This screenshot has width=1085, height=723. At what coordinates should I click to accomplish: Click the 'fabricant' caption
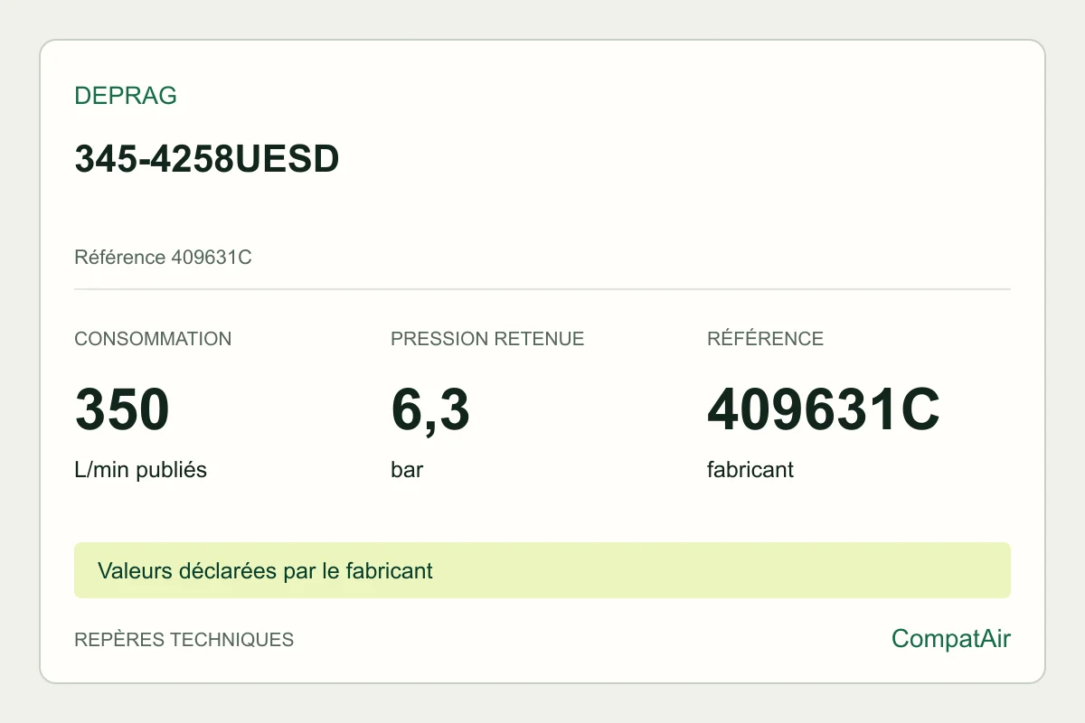click(750, 470)
